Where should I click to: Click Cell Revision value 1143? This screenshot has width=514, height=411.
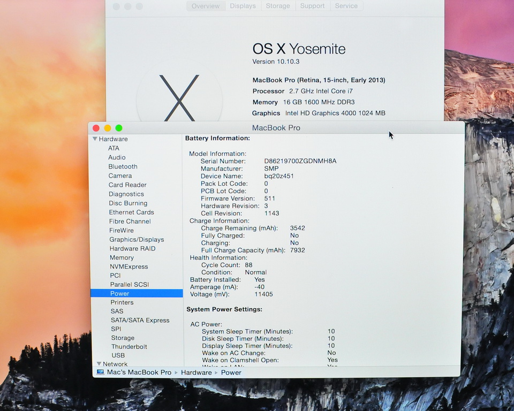[x=272, y=214]
